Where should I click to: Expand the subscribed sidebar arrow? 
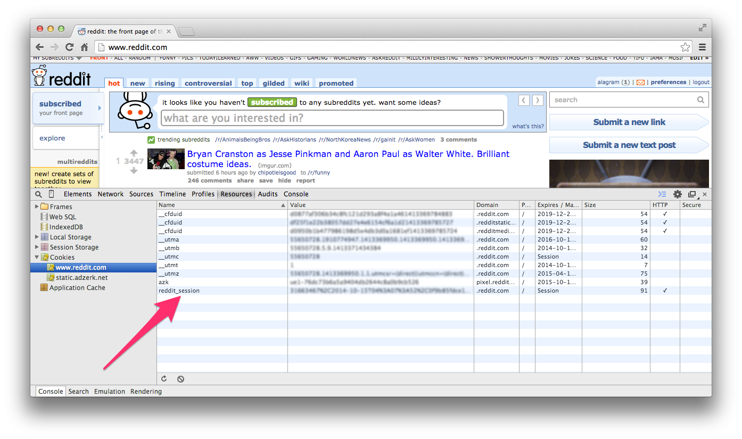[100, 108]
